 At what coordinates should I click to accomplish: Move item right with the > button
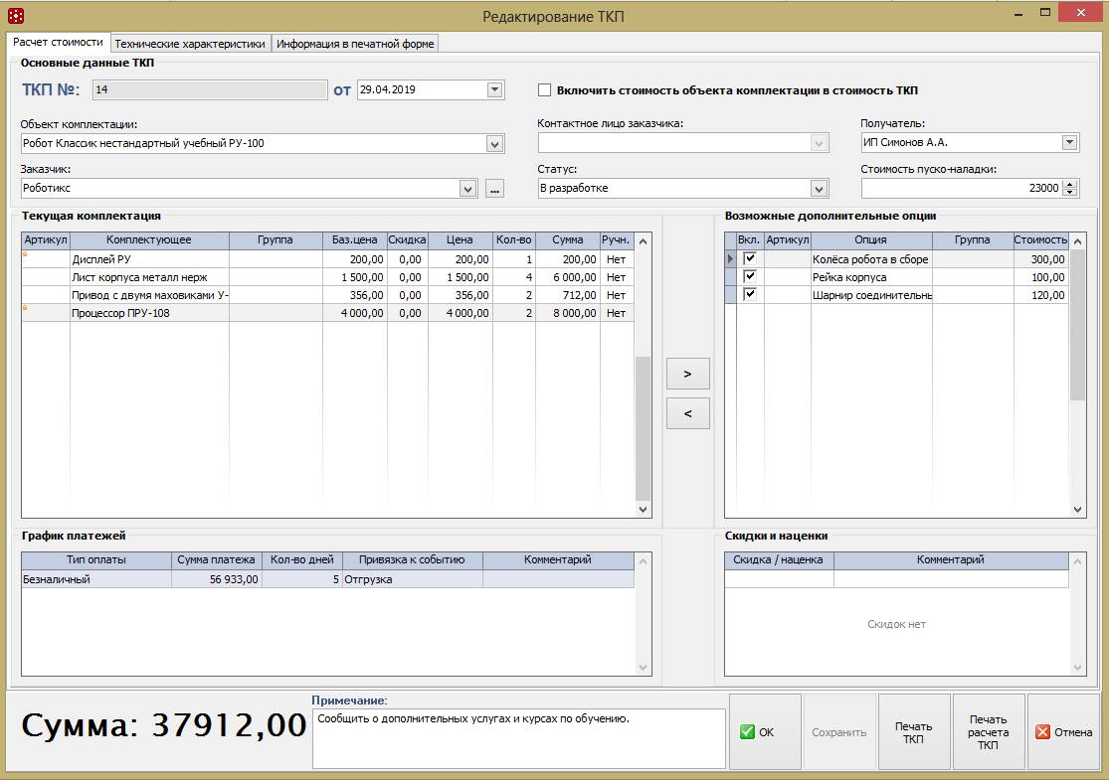[x=687, y=374]
